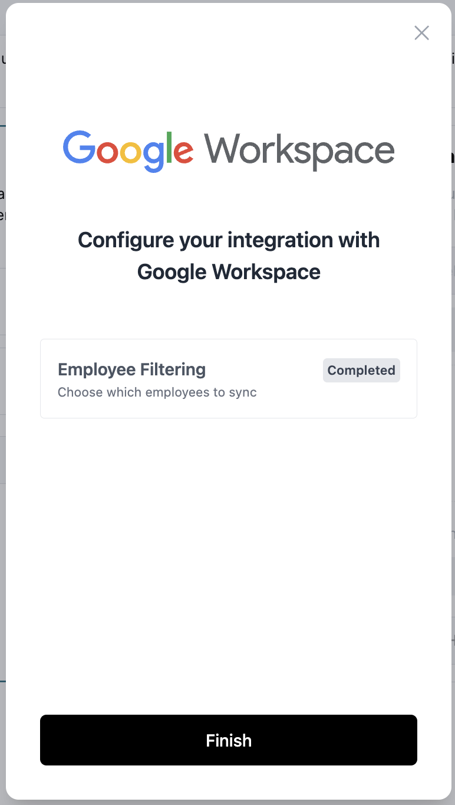The height and width of the screenshot is (805, 455).
Task: Click the green l in Google logo
Action: [x=170, y=147]
